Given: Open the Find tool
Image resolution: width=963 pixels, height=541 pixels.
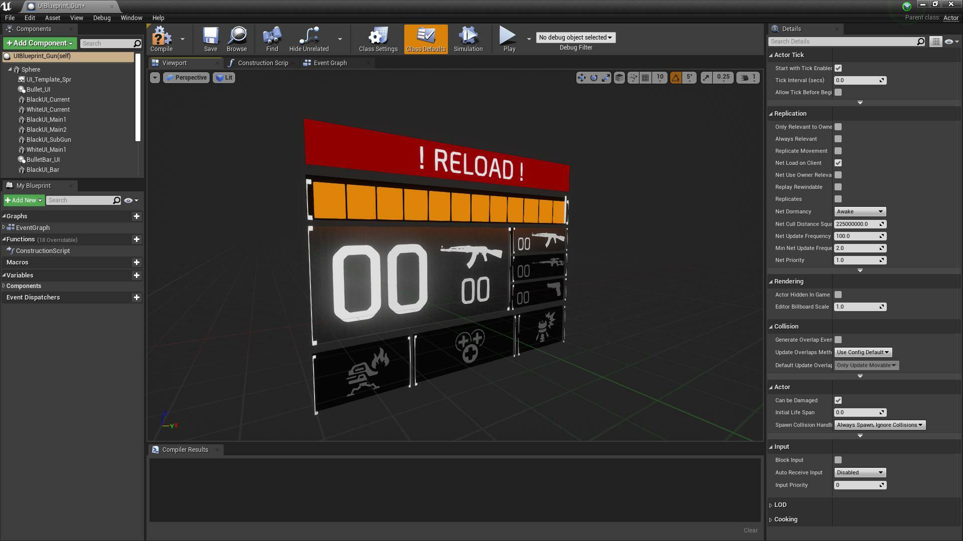Looking at the screenshot, I should tap(271, 39).
